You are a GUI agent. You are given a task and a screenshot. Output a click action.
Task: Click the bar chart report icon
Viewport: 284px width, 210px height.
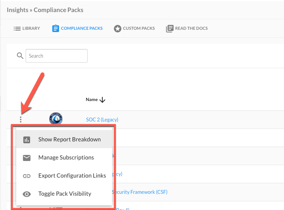coord(27,140)
